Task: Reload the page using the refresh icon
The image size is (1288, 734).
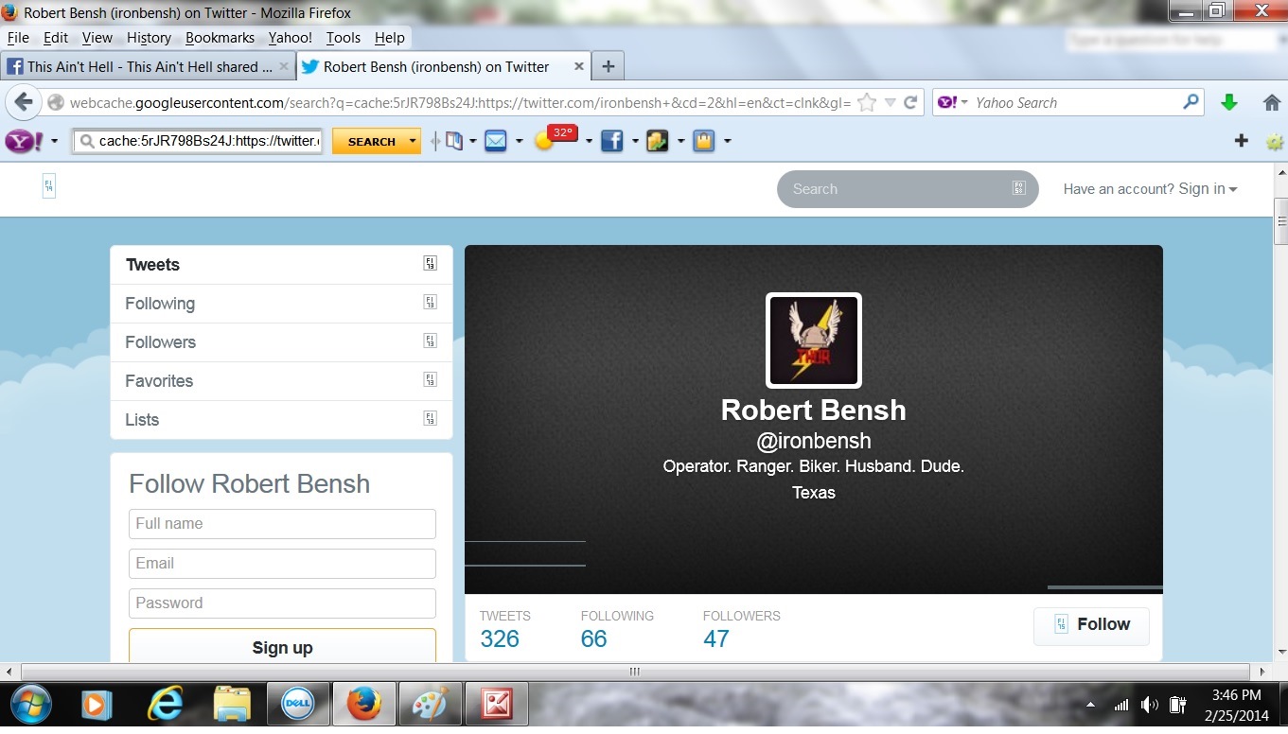Action: [910, 103]
